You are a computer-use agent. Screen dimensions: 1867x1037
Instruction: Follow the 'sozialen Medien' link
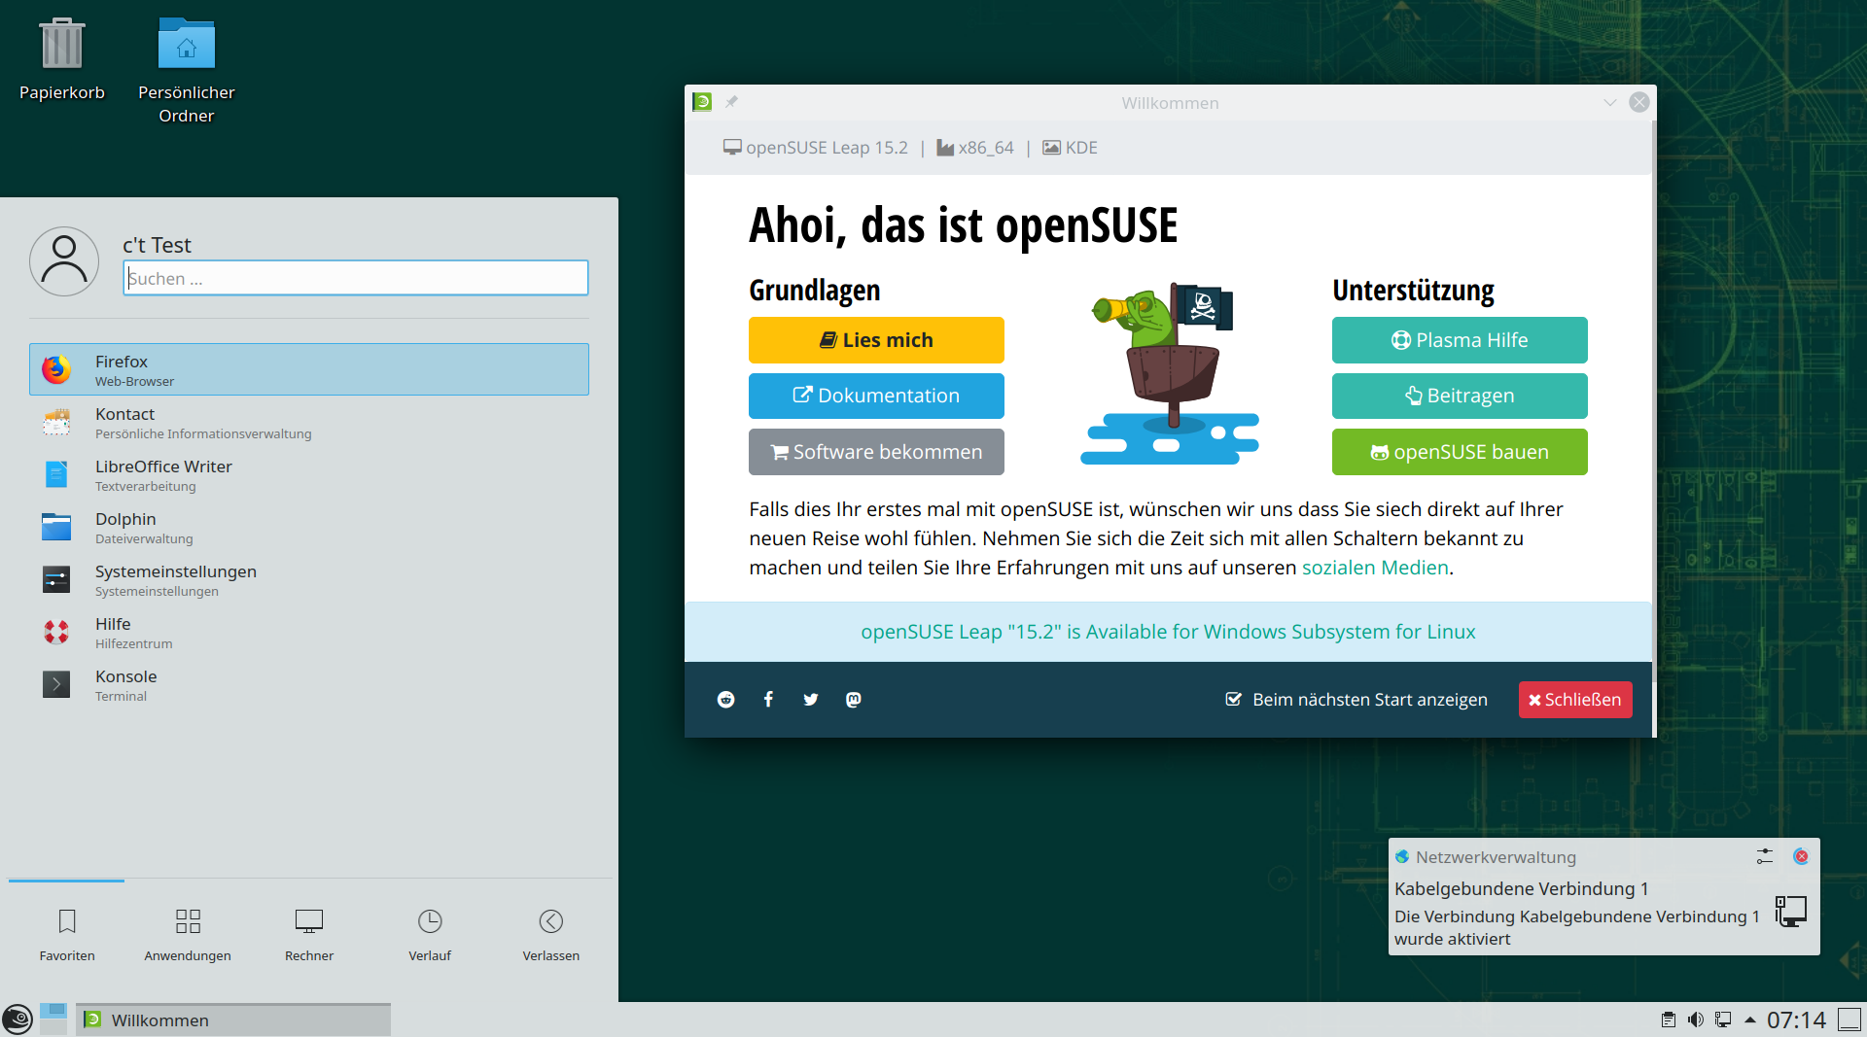pyautogui.click(x=1375, y=568)
